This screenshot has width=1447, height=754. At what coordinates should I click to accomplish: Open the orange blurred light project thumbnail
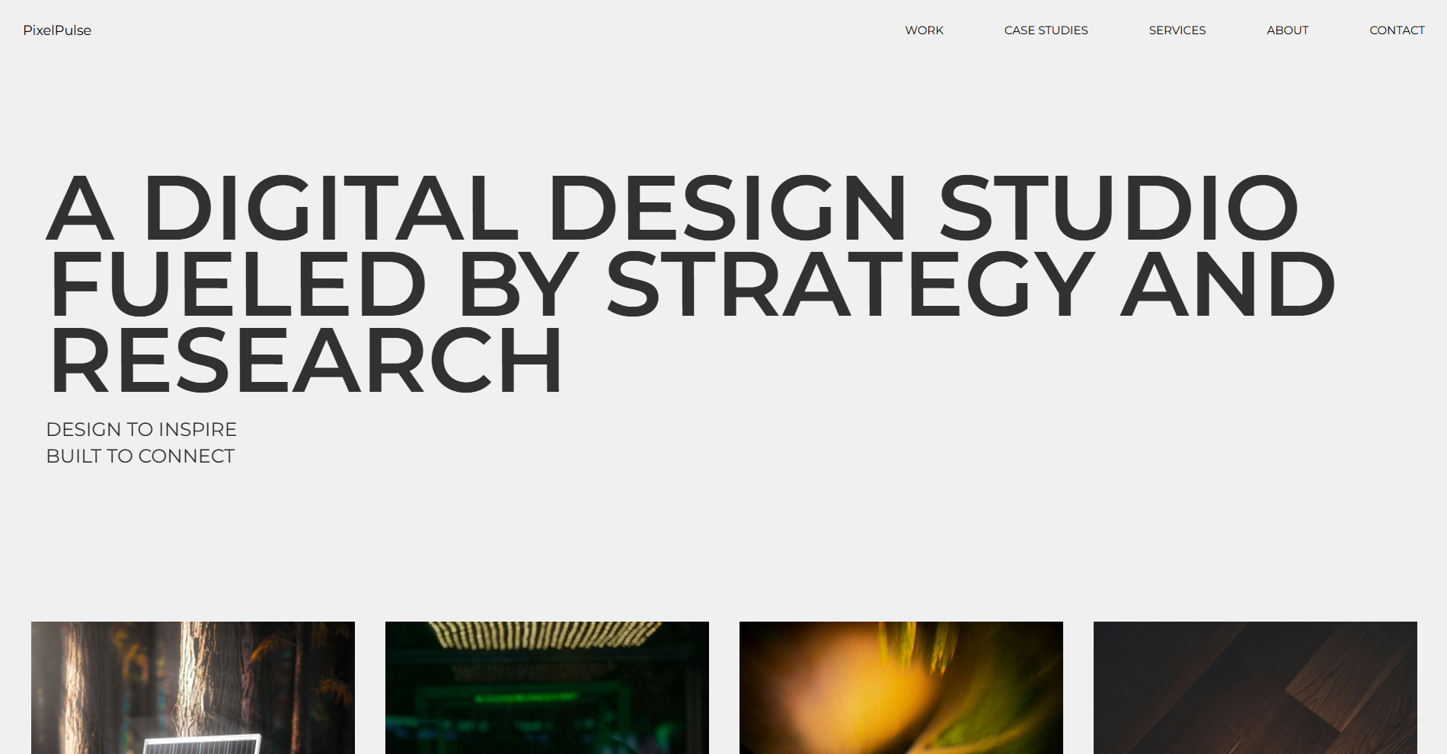901,687
